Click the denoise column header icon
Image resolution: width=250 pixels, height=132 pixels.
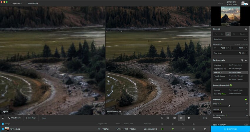(162, 124)
